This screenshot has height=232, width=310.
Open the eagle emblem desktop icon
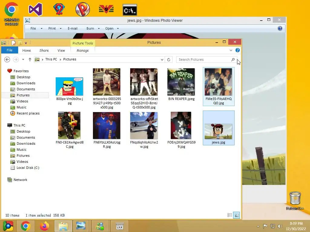coord(106,9)
